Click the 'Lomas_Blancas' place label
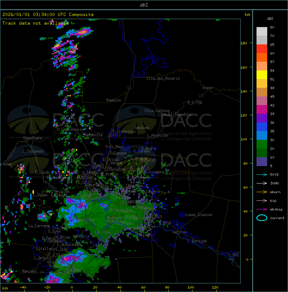The width and height of the screenshot is (288, 292). tap(199, 215)
